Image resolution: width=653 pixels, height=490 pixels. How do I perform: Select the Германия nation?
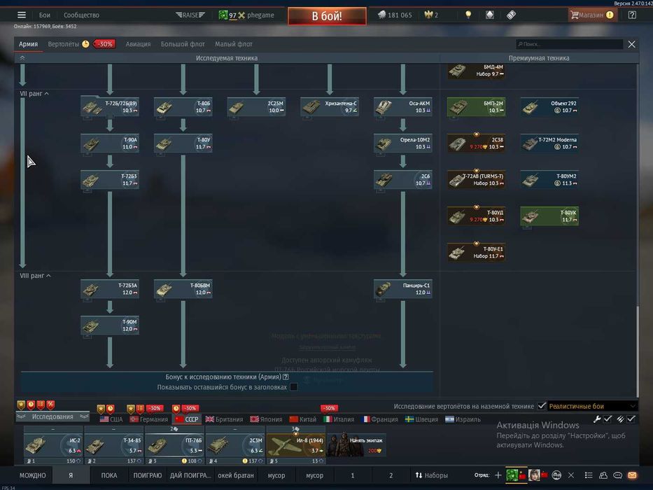tap(148, 419)
